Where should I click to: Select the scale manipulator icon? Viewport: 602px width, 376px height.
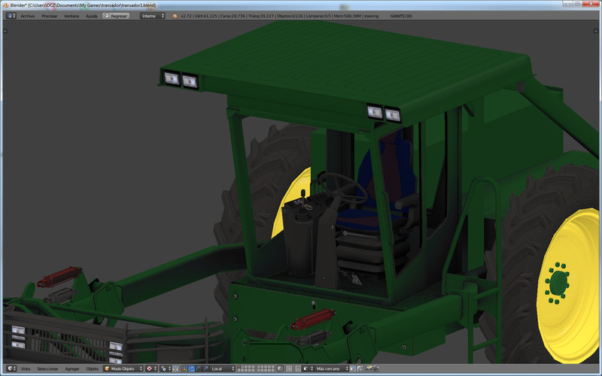(205, 368)
